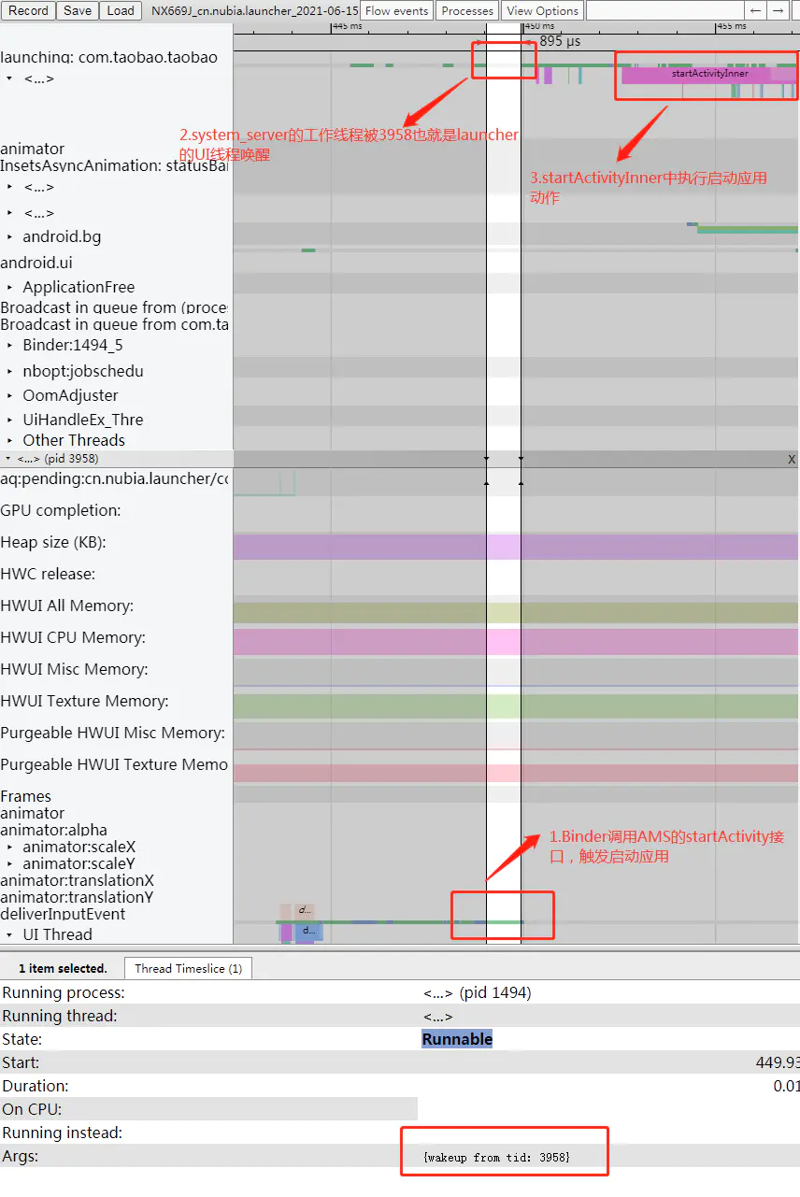Select the Purgeable HWUI Texture Memo counter track

point(515,773)
